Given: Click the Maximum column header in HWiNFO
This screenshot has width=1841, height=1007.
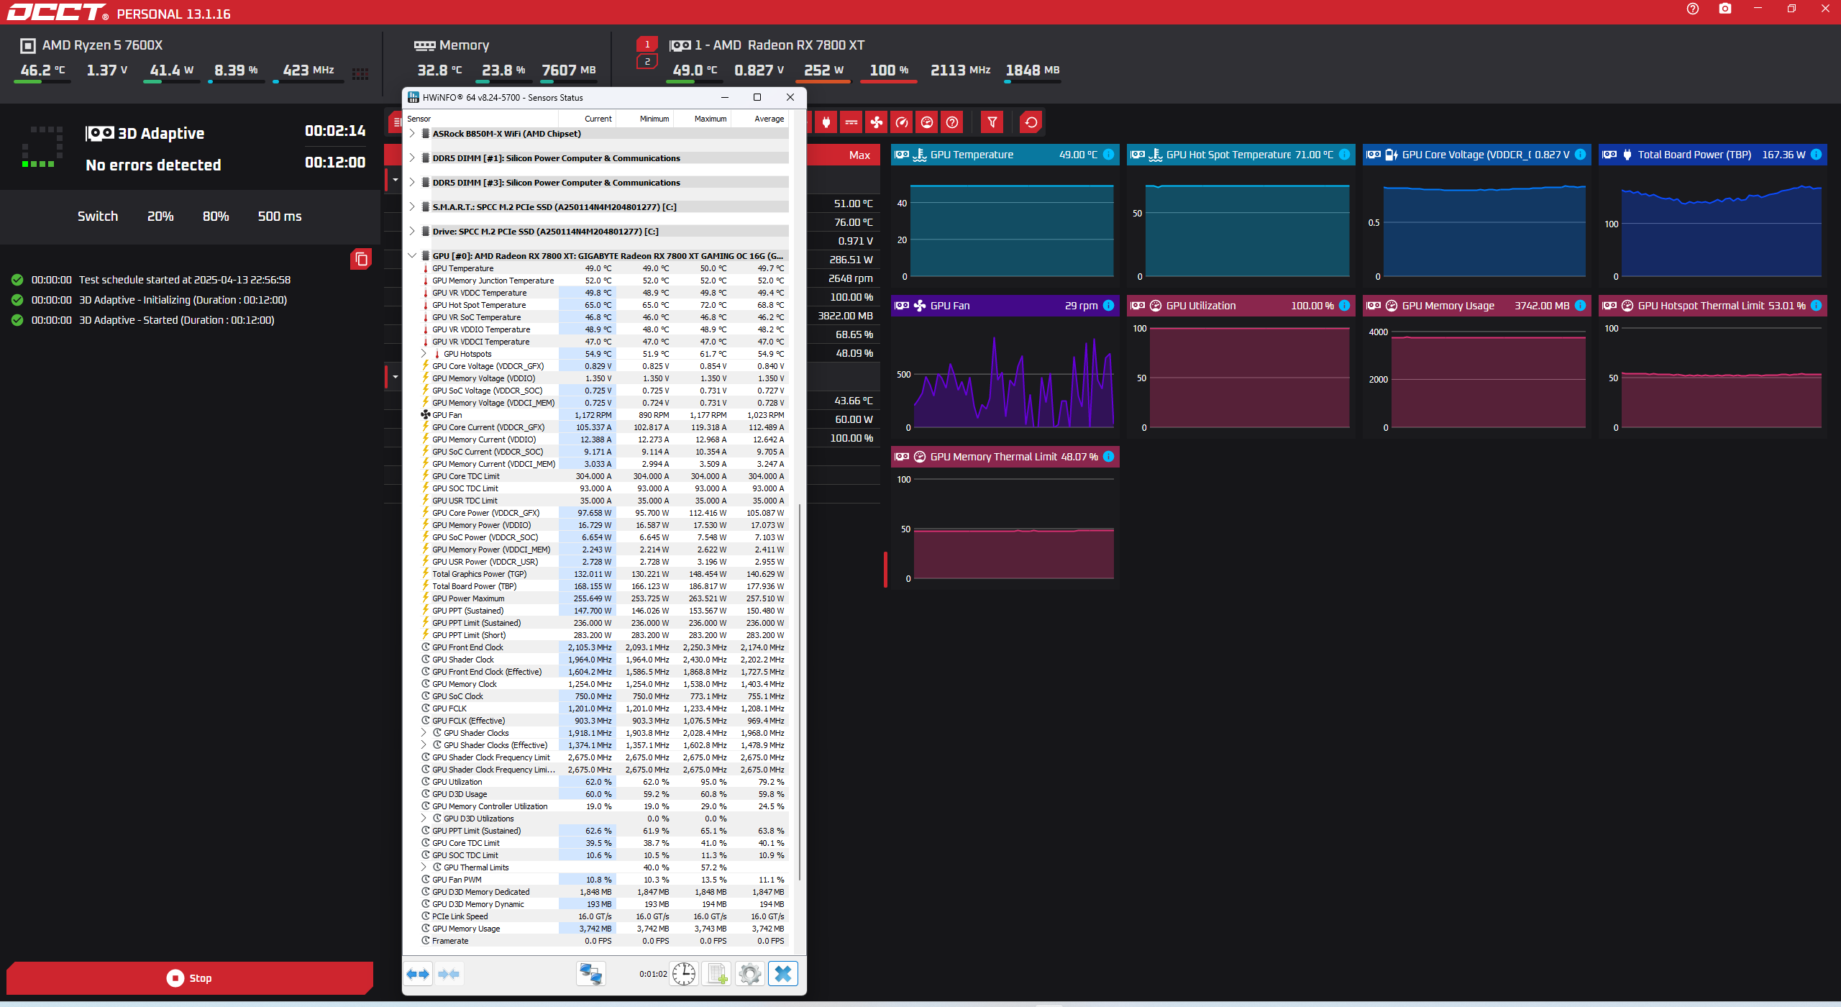Looking at the screenshot, I should pos(702,119).
